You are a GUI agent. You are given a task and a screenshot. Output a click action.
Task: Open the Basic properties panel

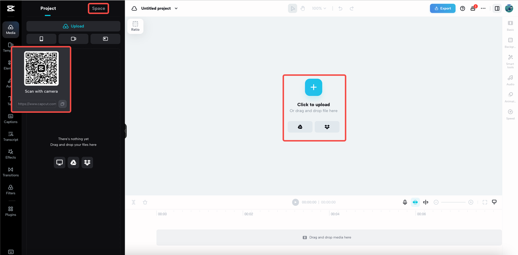510,26
